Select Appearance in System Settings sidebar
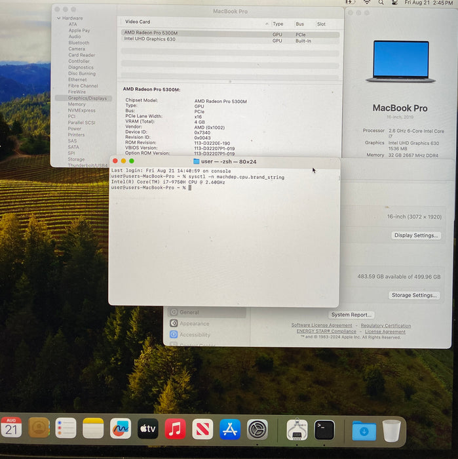Screen dimensions: 458x459 click(x=189, y=323)
